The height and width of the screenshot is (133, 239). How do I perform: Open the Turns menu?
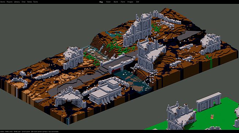35,2
